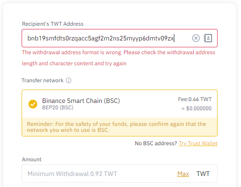
Task: Click into the Recipient's TWT Address field
Action: click(x=120, y=38)
